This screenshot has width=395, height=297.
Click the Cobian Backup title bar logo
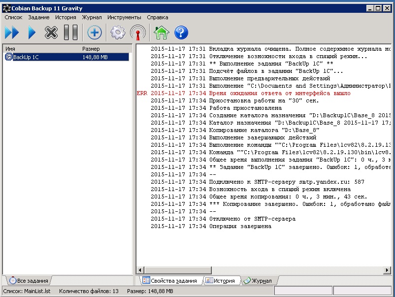pyautogui.click(x=6, y=8)
